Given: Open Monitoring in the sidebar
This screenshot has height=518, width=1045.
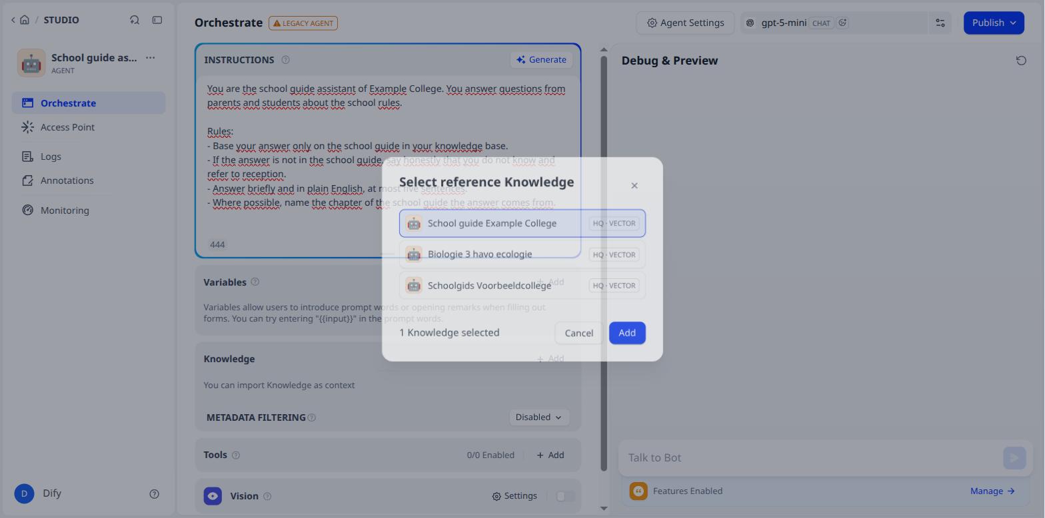Looking at the screenshot, I should (89, 210).
